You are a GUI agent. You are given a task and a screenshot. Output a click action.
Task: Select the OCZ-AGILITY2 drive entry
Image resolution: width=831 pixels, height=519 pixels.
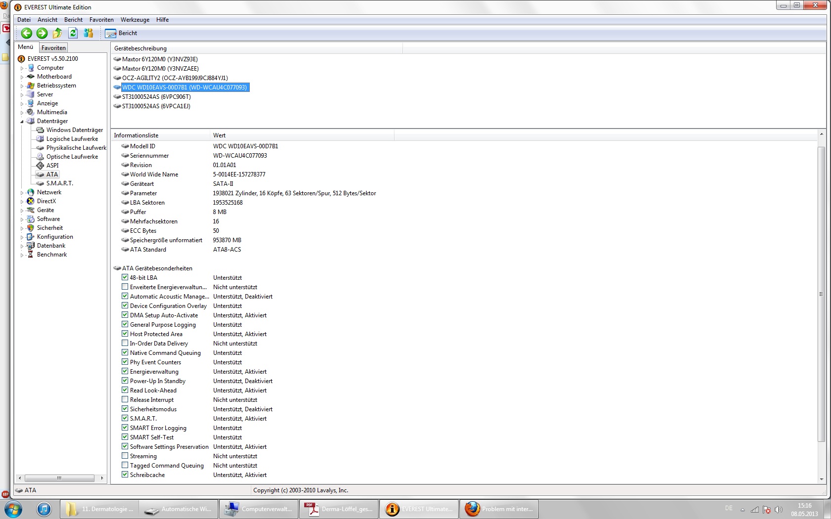pos(175,78)
